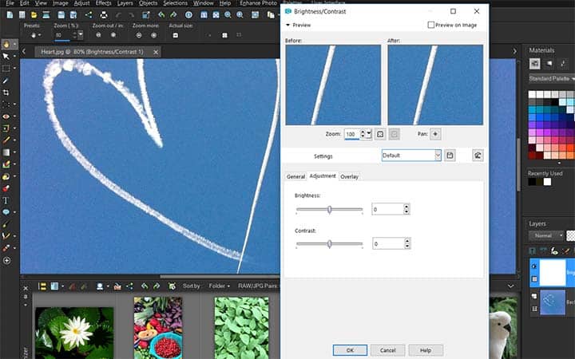
Task: Open the 'Folder' sort dropdown in the organizer
Action: 220,286
